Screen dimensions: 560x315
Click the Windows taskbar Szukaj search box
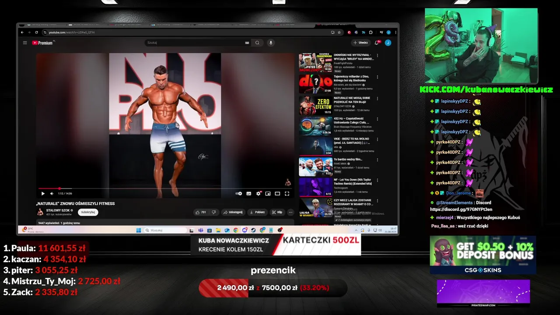[165, 230]
